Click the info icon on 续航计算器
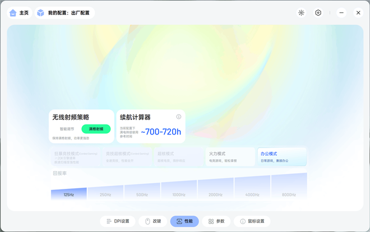This screenshot has width=370, height=232. [x=179, y=117]
